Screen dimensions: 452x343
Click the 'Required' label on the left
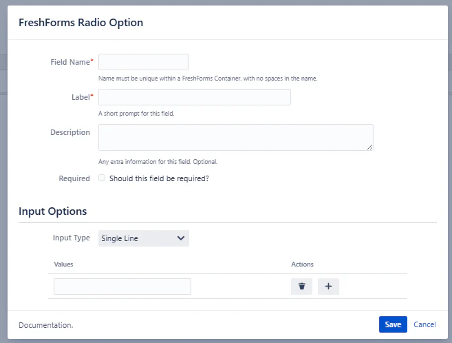(x=74, y=178)
